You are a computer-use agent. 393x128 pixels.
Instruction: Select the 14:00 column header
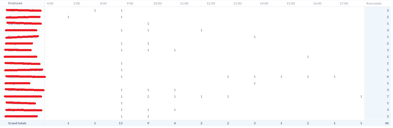264,3
